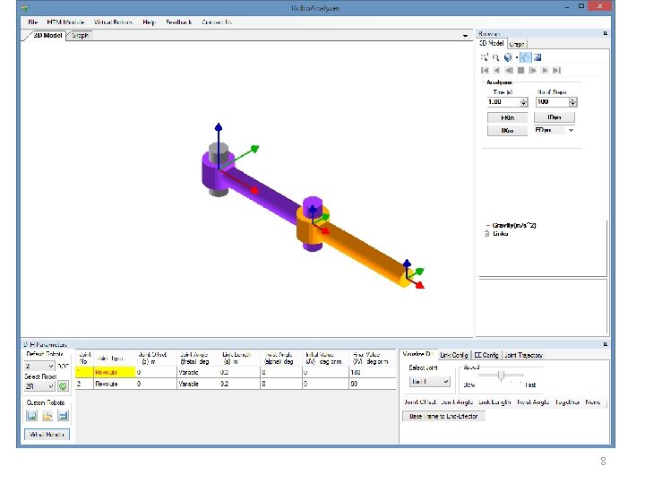Open the Help menu
This screenshot has height=484, width=645.
[x=149, y=22]
